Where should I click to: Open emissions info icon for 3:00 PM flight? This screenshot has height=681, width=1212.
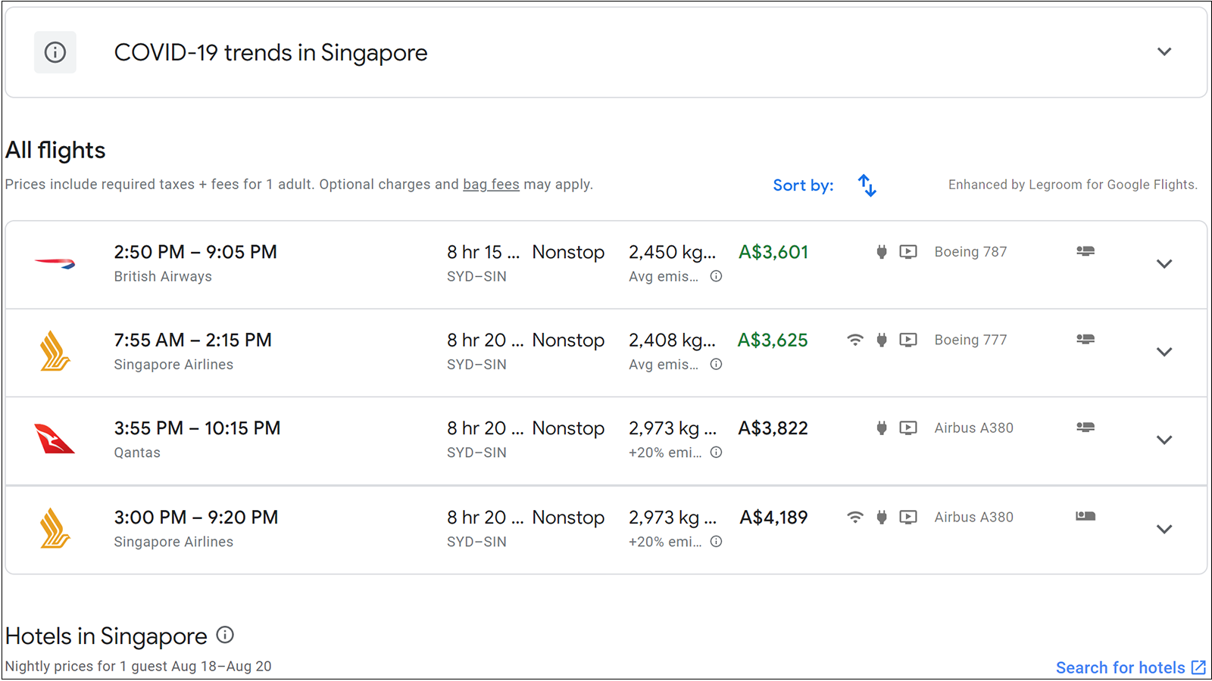[x=716, y=542]
